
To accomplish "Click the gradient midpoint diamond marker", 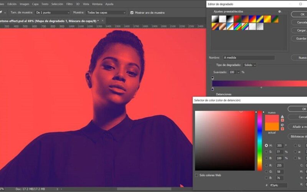I will (261, 88).
